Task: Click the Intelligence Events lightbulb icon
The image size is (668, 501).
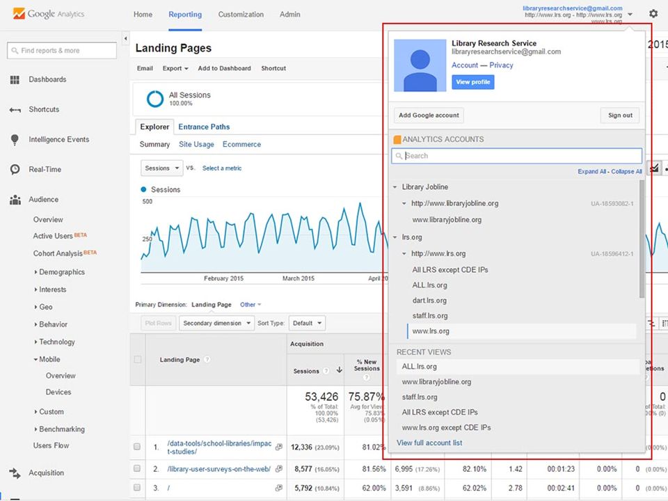Action: [x=15, y=140]
